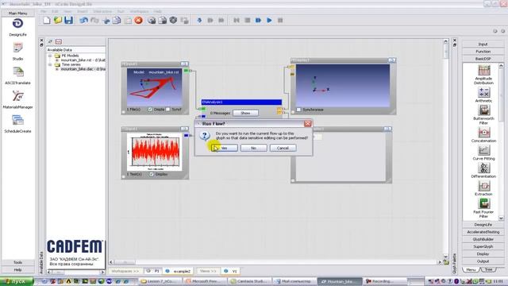The height and width of the screenshot is (286, 508).
Task: Click the Save floppy disk toolbar icon
Action: [x=68, y=20]
